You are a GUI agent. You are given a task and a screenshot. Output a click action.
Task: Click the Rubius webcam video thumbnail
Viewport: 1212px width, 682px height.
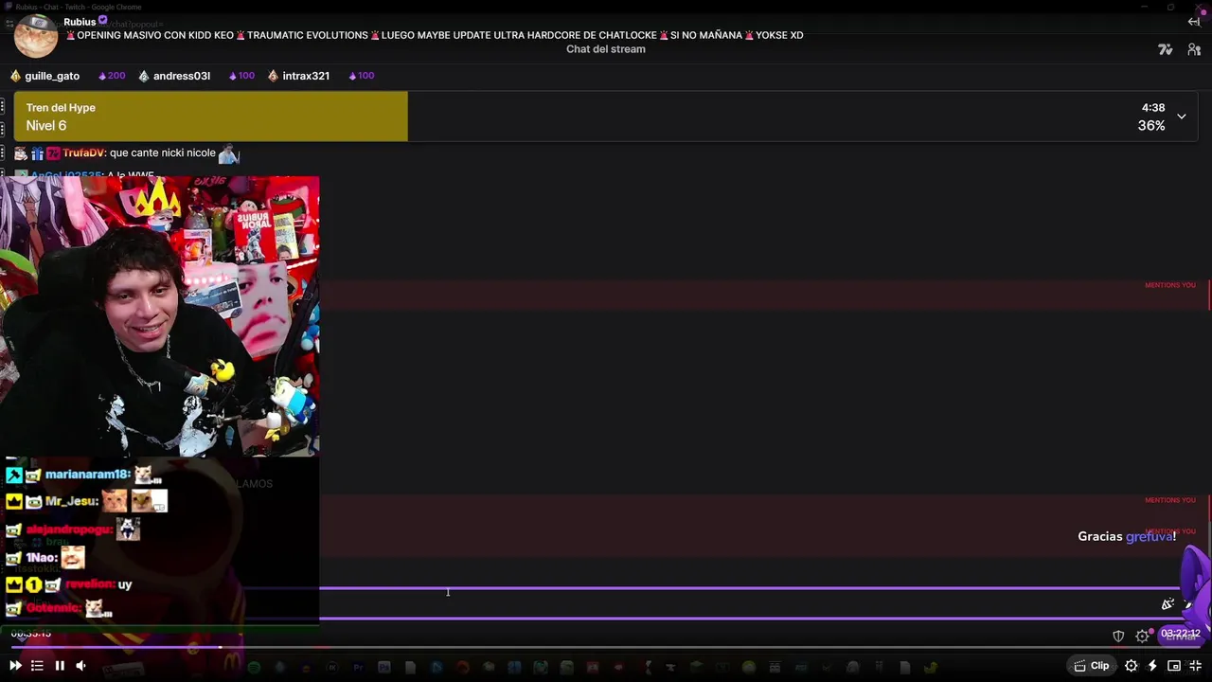pos(160,316)
